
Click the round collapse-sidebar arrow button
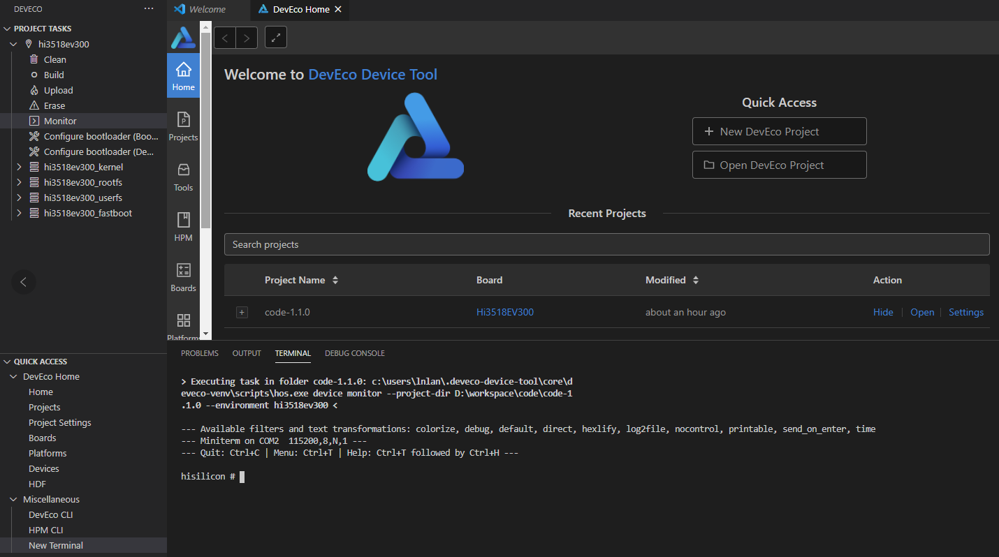23,282
